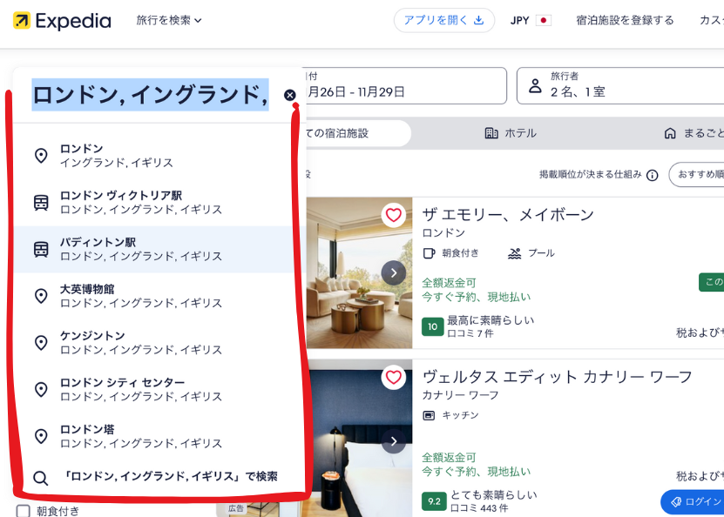
Task: Save ヴェルタス エディット カナリー ワーフ with heart icon
Action: click(x=394, y=377)
